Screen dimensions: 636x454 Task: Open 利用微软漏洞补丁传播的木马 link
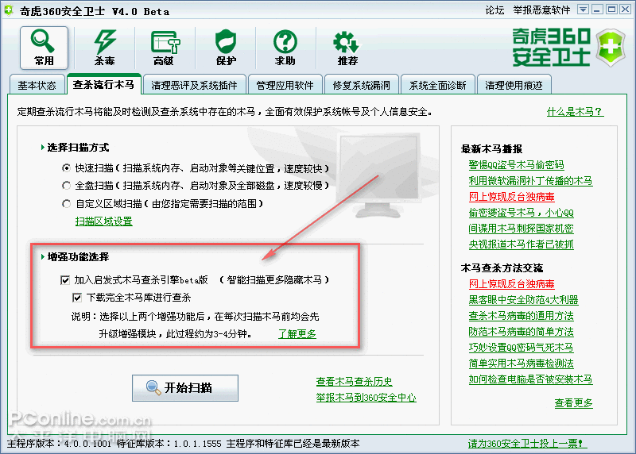(x=530, y=181)
